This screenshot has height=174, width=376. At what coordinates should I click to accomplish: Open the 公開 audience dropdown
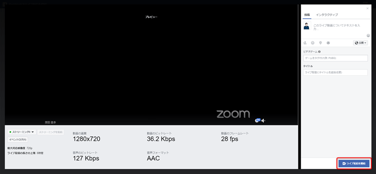pyautogui.click(x=360, y=43)
